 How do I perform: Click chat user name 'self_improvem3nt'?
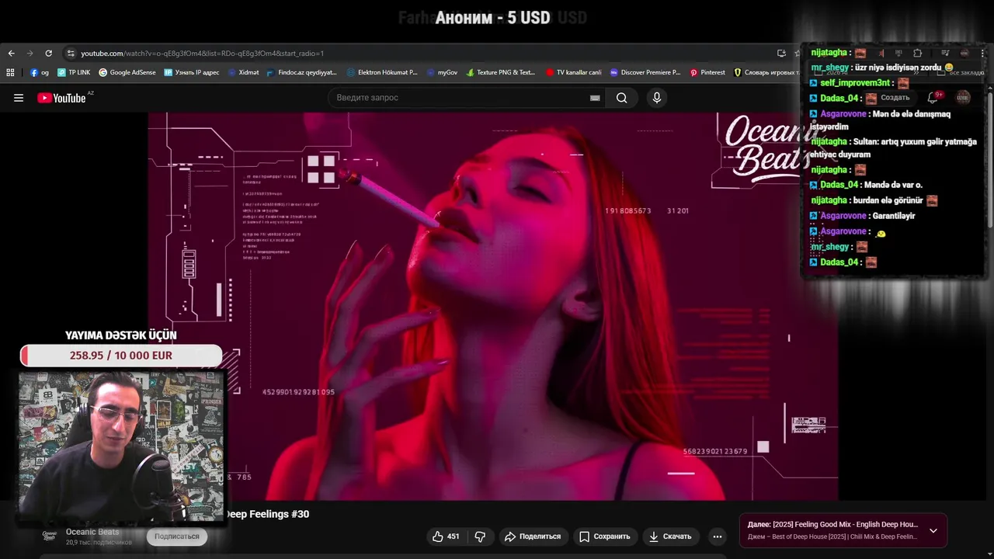pyautogui.click(x=855, y=83)
